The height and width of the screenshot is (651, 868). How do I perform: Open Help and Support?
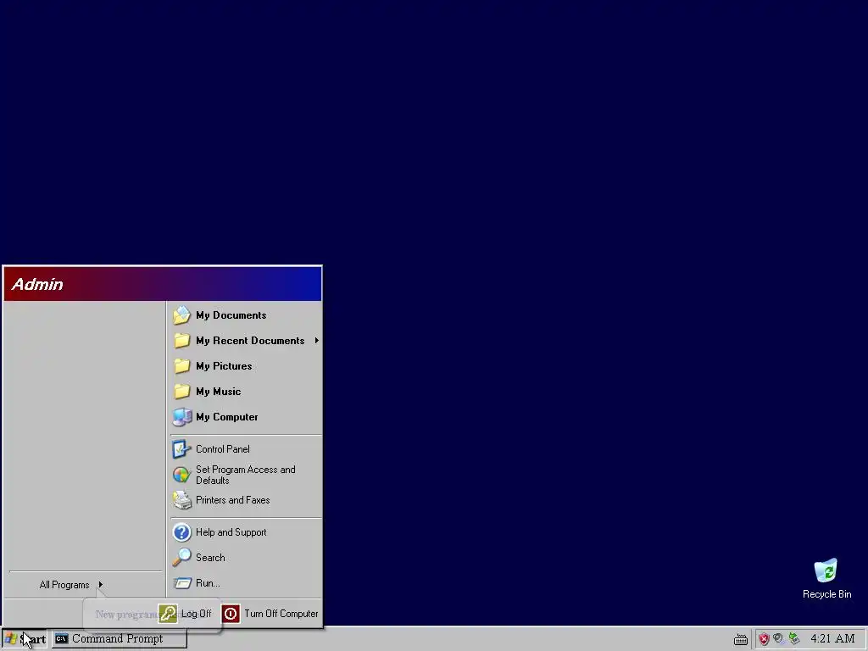246,532
